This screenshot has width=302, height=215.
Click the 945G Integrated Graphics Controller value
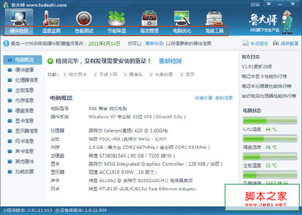pyautogui.click(x=155, y=164)
